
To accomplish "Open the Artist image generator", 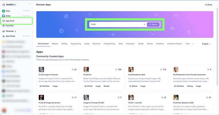I will pos(16,16).
